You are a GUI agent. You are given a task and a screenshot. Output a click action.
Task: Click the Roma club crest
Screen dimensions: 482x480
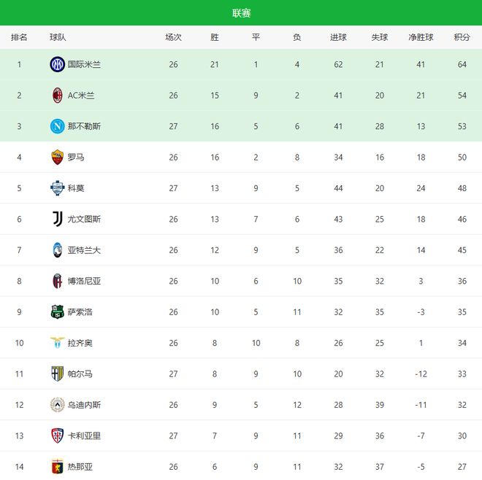(x=57, y=157)
